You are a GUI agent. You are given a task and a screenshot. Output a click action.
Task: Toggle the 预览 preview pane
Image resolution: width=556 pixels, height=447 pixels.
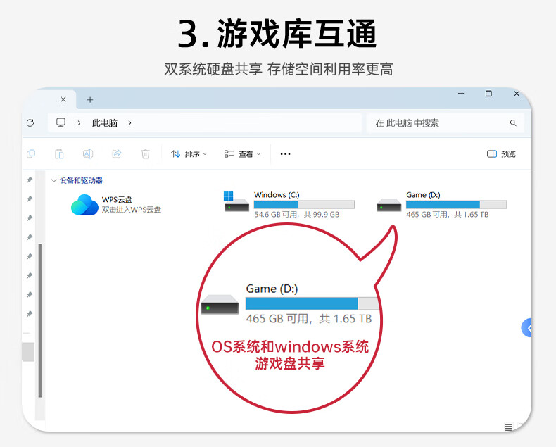pos(501,154)
